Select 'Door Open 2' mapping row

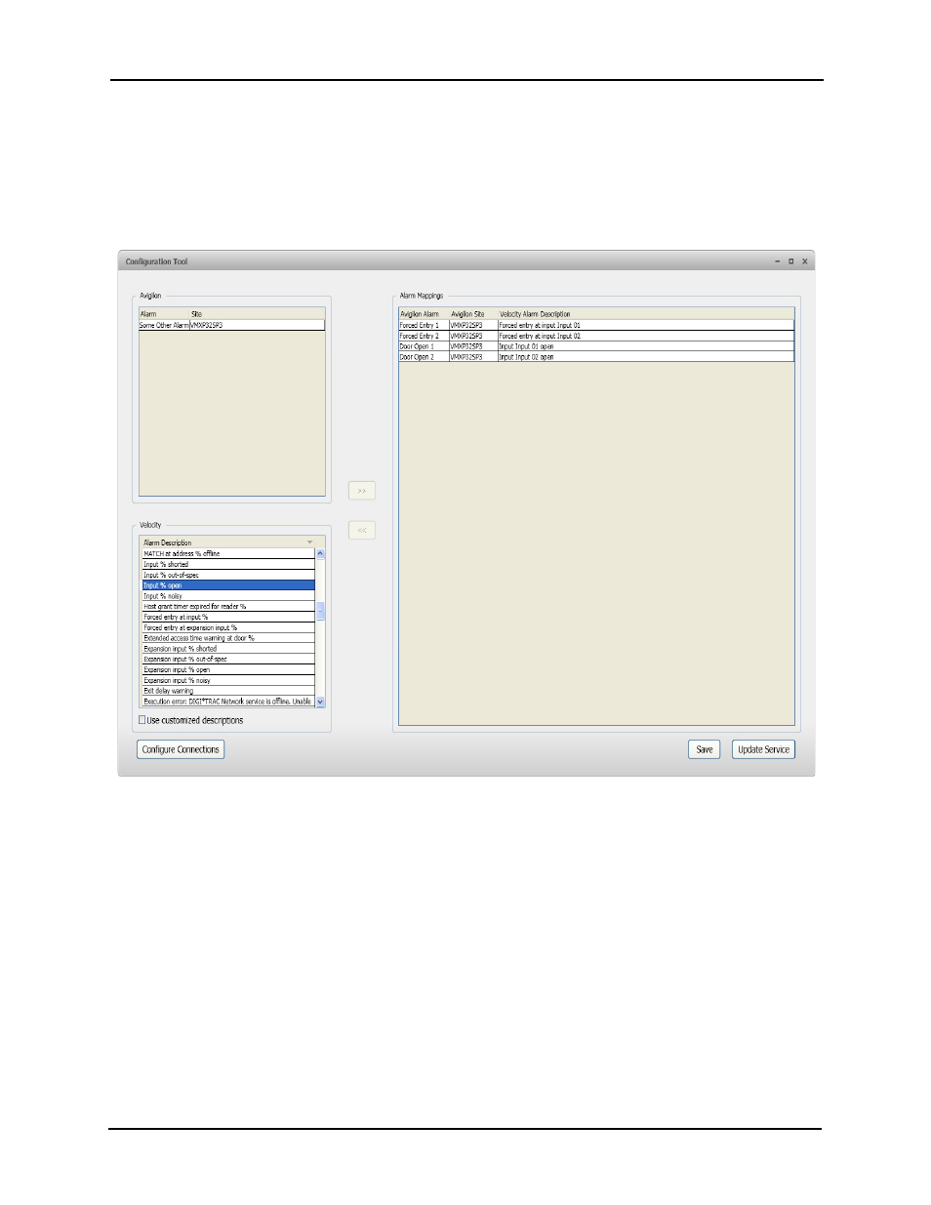(x=596, y=357)
